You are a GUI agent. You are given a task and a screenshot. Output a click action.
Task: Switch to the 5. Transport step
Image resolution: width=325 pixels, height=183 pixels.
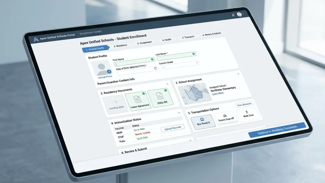pos(188,37)
